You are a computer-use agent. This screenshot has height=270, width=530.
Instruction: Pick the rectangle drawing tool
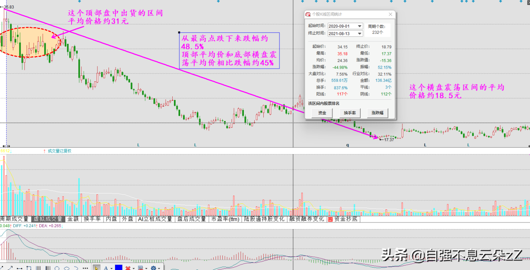pyautogui.click(x=29, y=268)
